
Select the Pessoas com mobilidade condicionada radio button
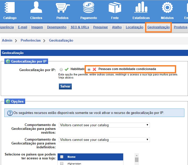[89, 69]
